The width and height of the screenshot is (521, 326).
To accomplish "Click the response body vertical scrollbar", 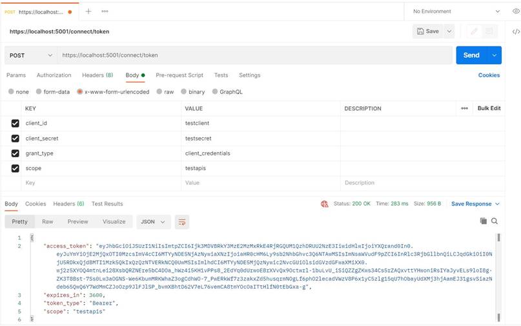I will point(499,277).
